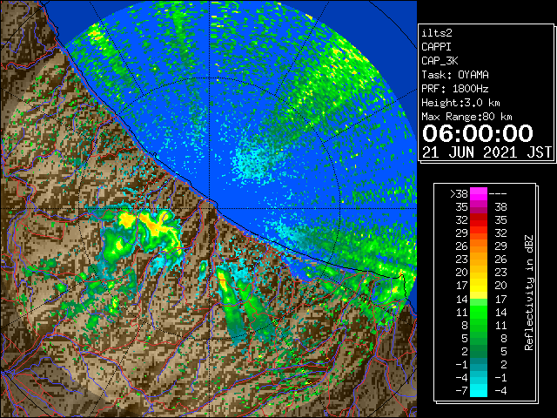
Task: Click the bright green 11–14 dBZ legend swatch
Action: [479, 312]
